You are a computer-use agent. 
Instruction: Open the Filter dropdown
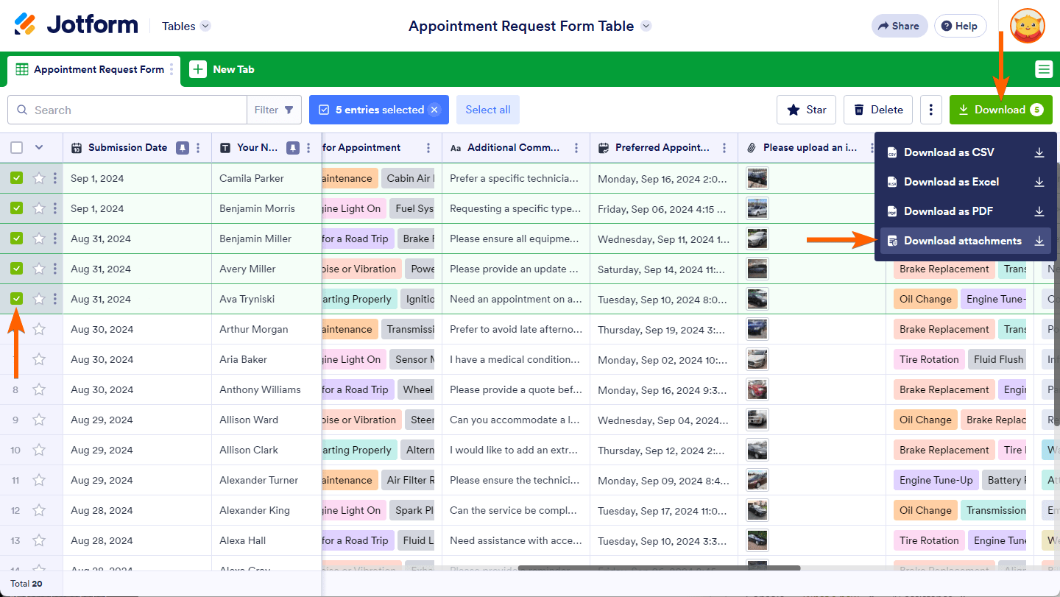(274, 110)
